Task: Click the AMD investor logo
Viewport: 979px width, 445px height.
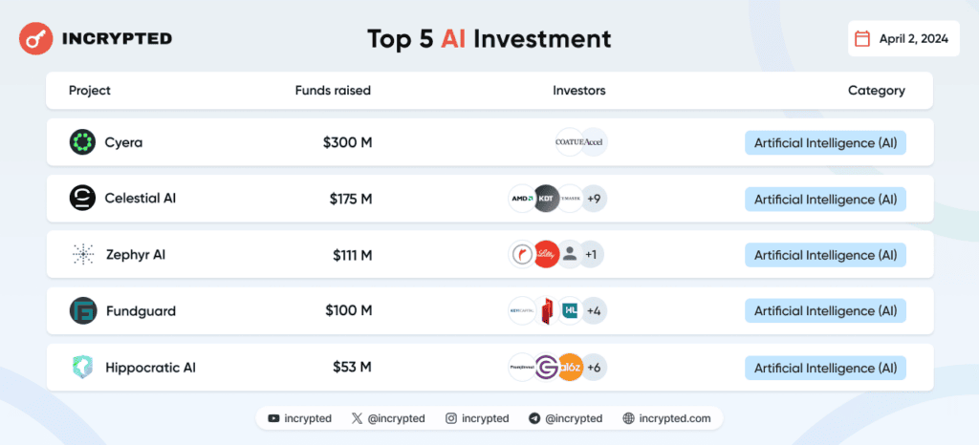Action: coord(522,199)
